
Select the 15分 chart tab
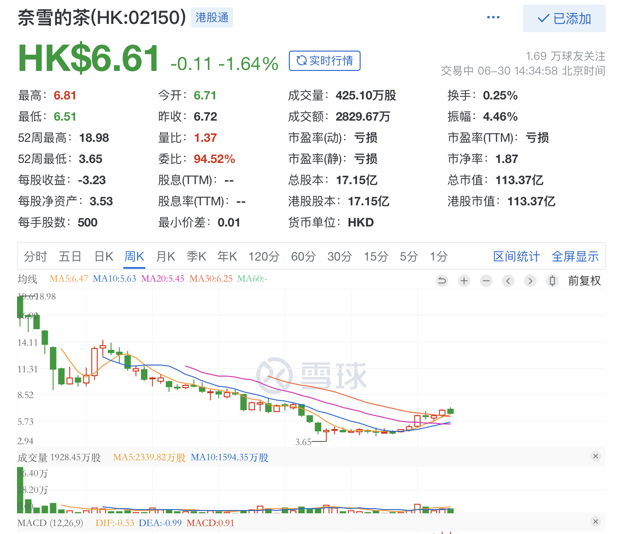point(376,256)
